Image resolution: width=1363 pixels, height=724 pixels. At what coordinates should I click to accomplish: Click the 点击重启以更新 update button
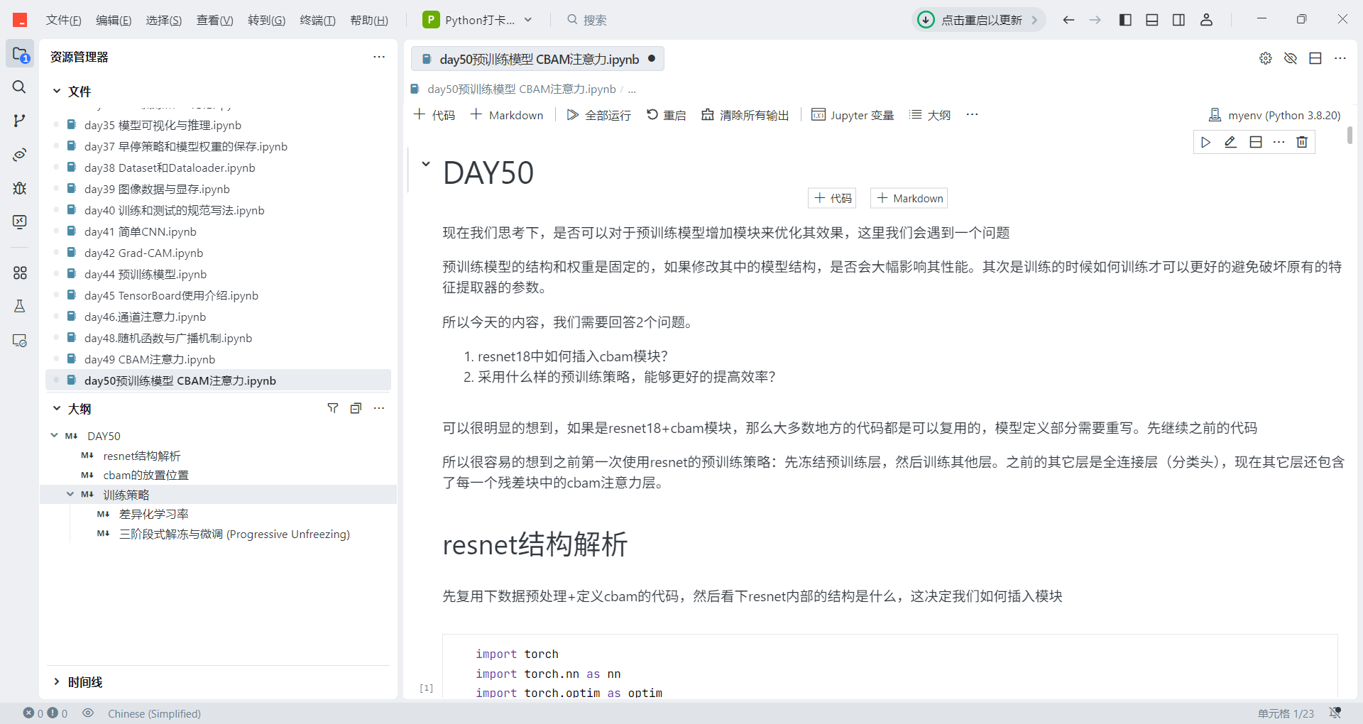978,19
